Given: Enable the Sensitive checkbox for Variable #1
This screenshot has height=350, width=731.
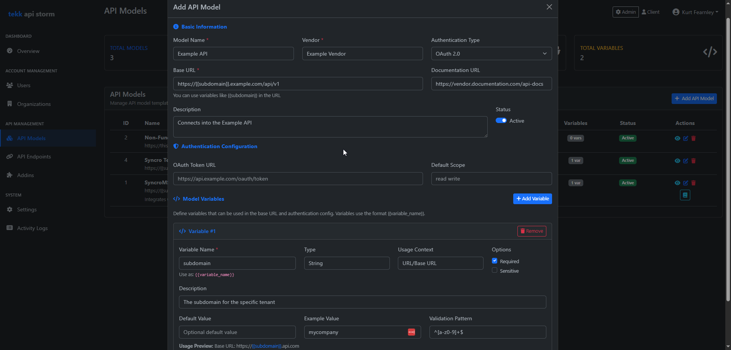Looking at the screenshot, I should [x=495, y=270].
